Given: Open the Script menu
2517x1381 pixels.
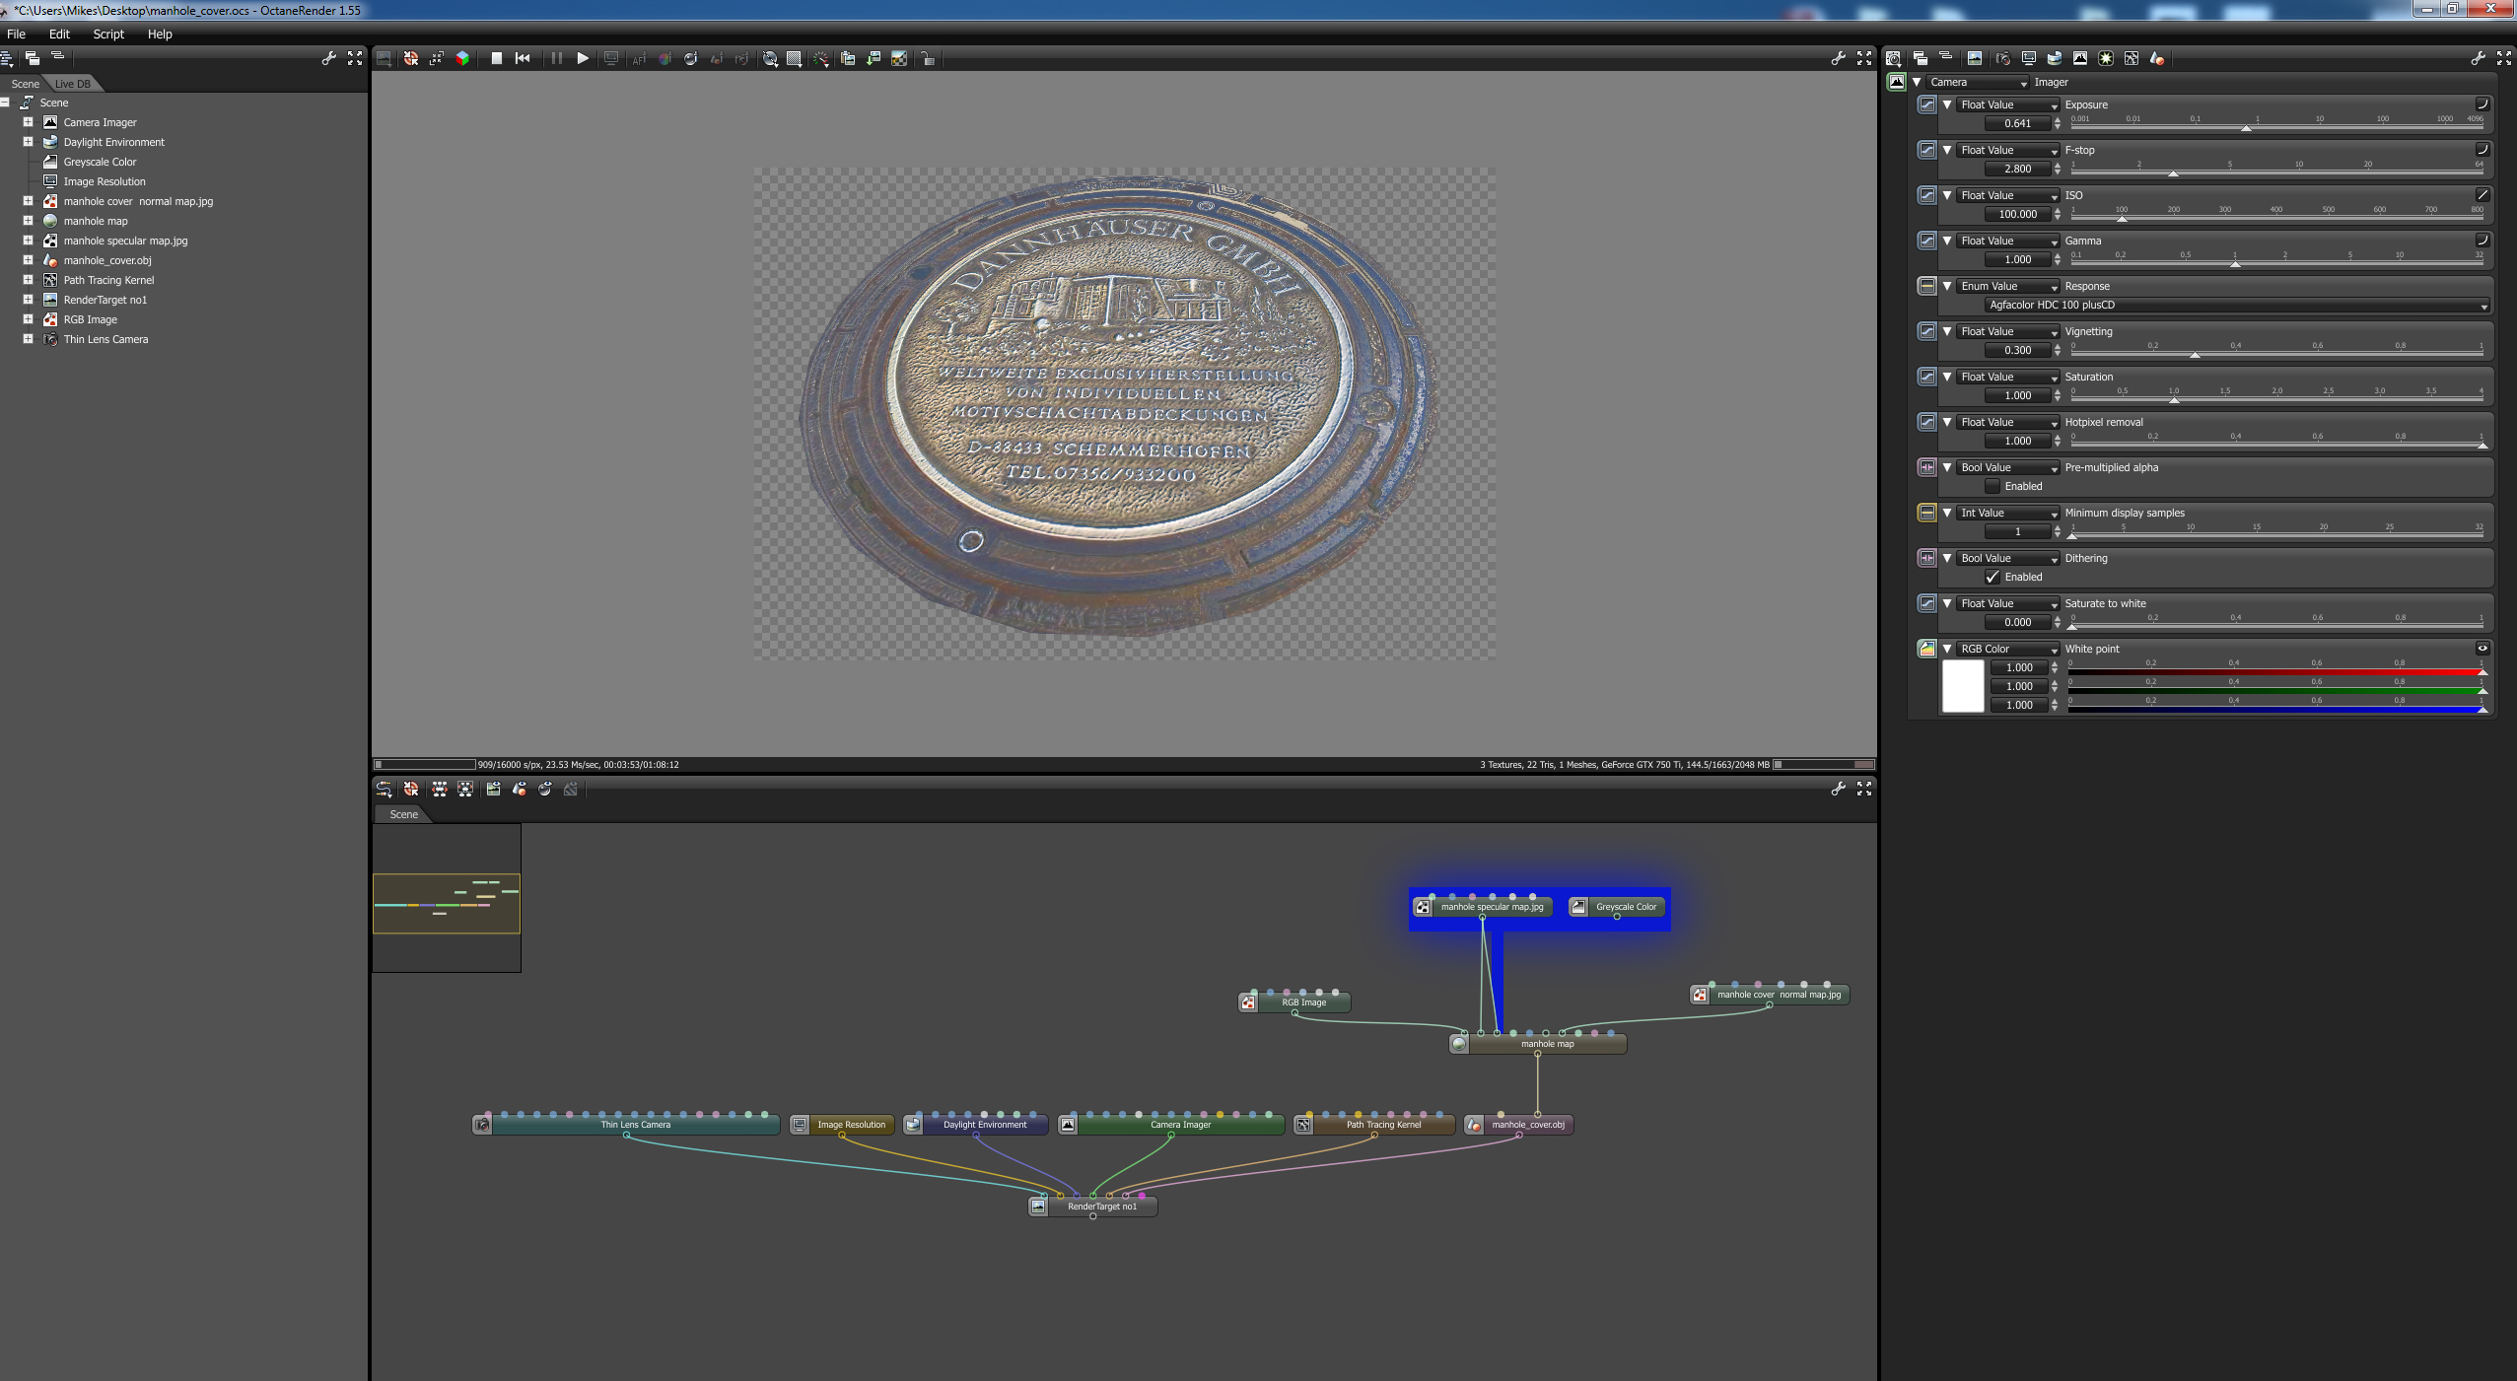Looking at the screenshot, I should [108, 34].
